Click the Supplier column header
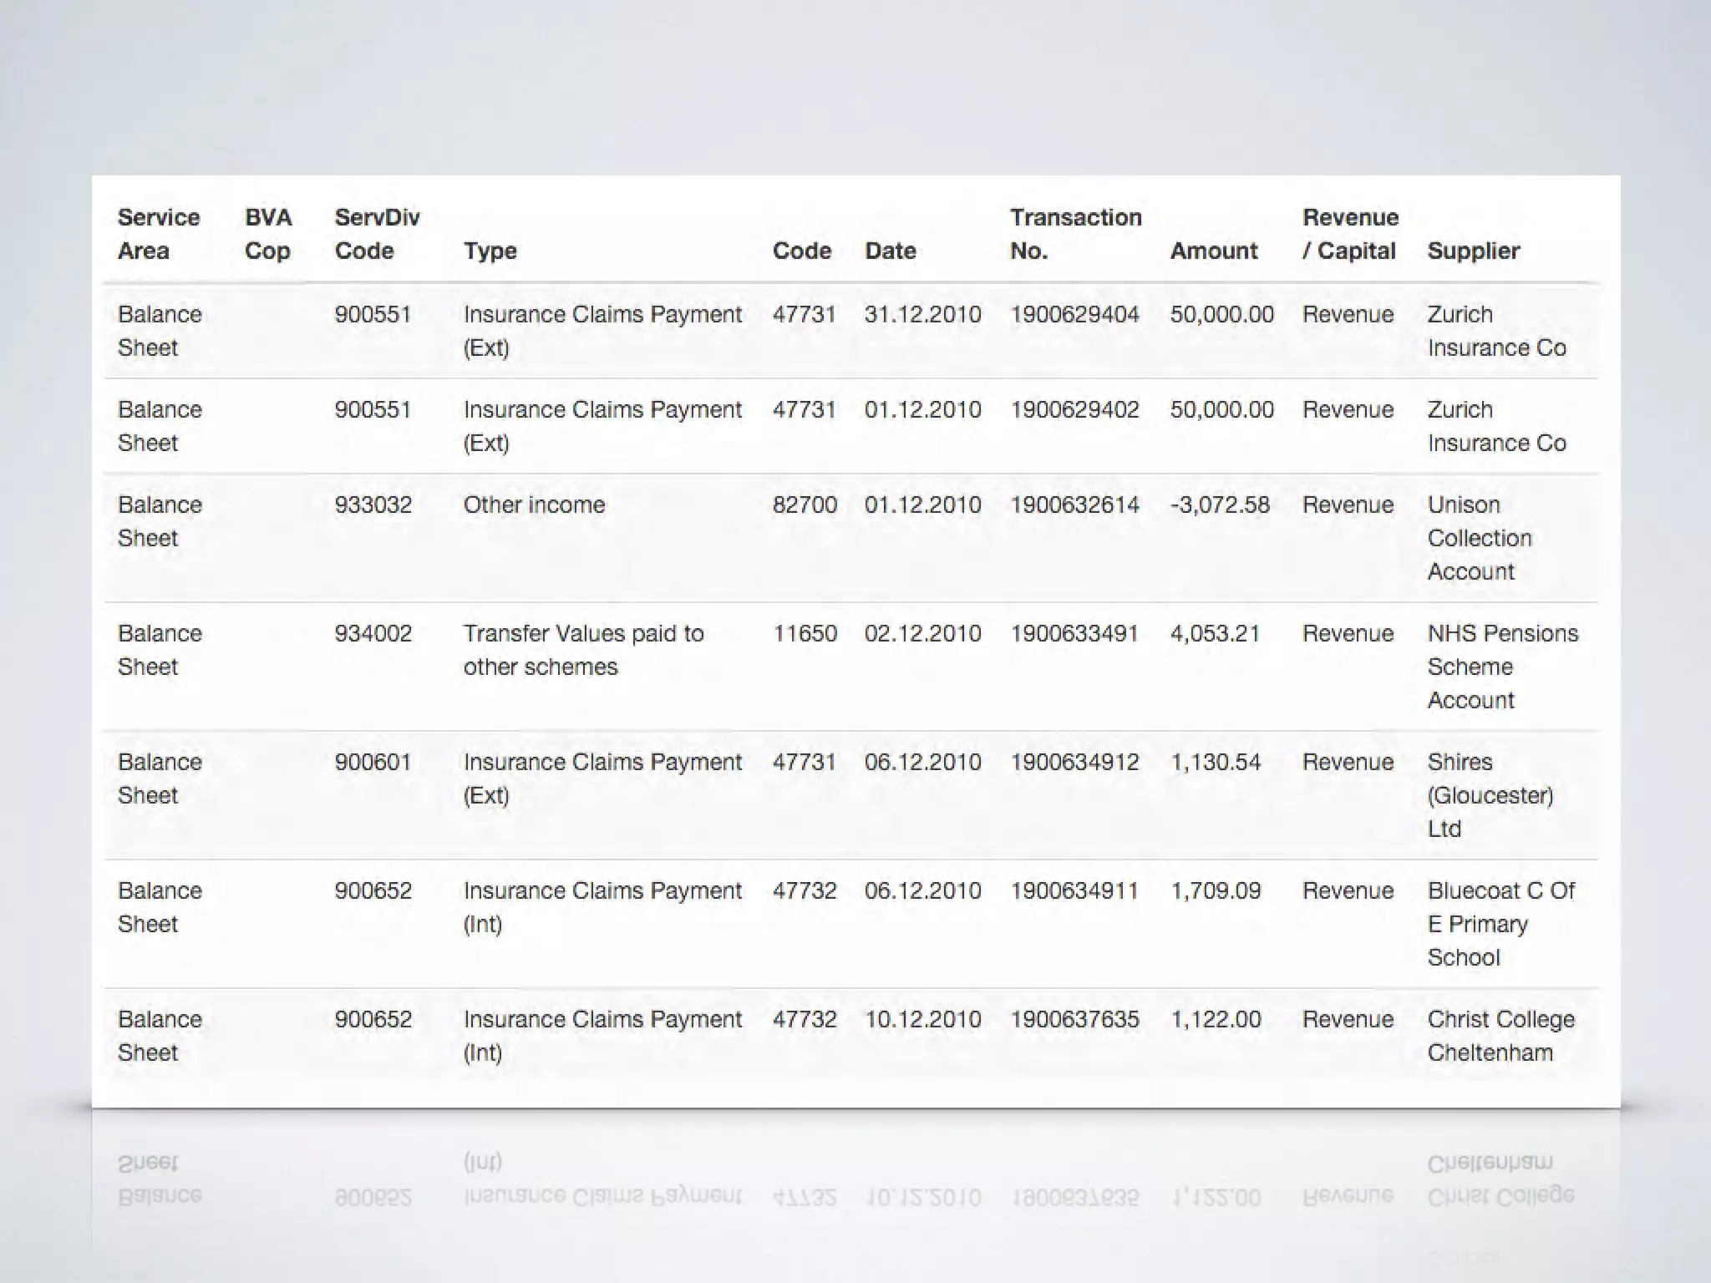Image resolution: width=1711 pixels, height=1283 pixels. 1473,251
